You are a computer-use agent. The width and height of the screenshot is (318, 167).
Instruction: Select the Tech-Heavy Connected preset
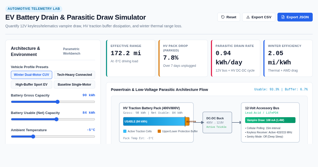pyautogui.click(x=74, y=75)
